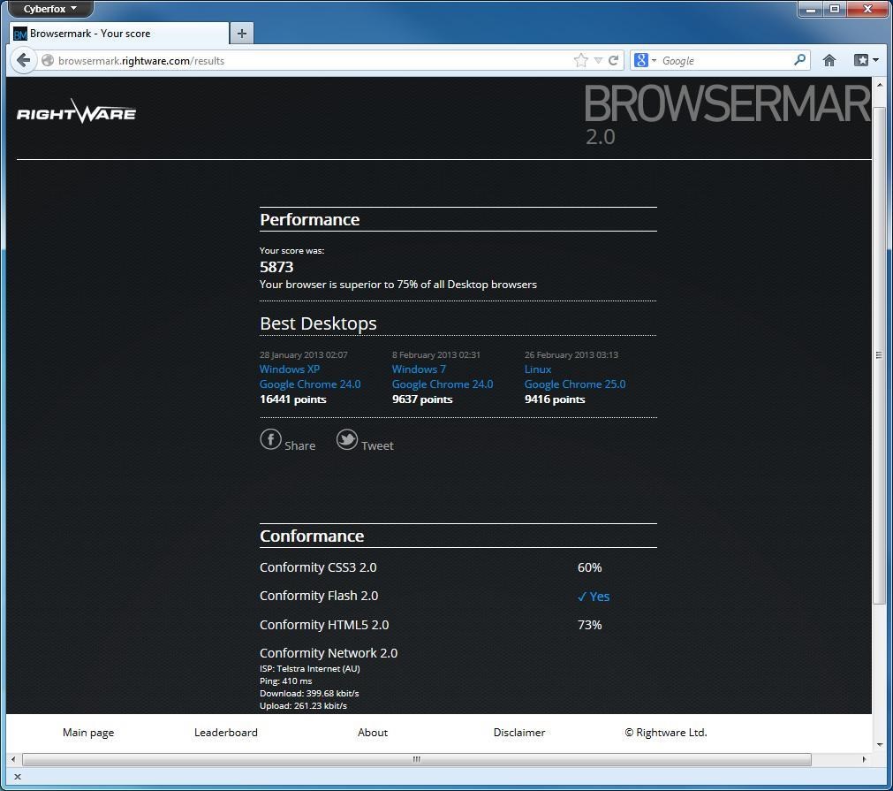This screenshot has height=791, width=893.
Task: Select the Browsermark - Your score tab
Action: (x=106, y=34)
